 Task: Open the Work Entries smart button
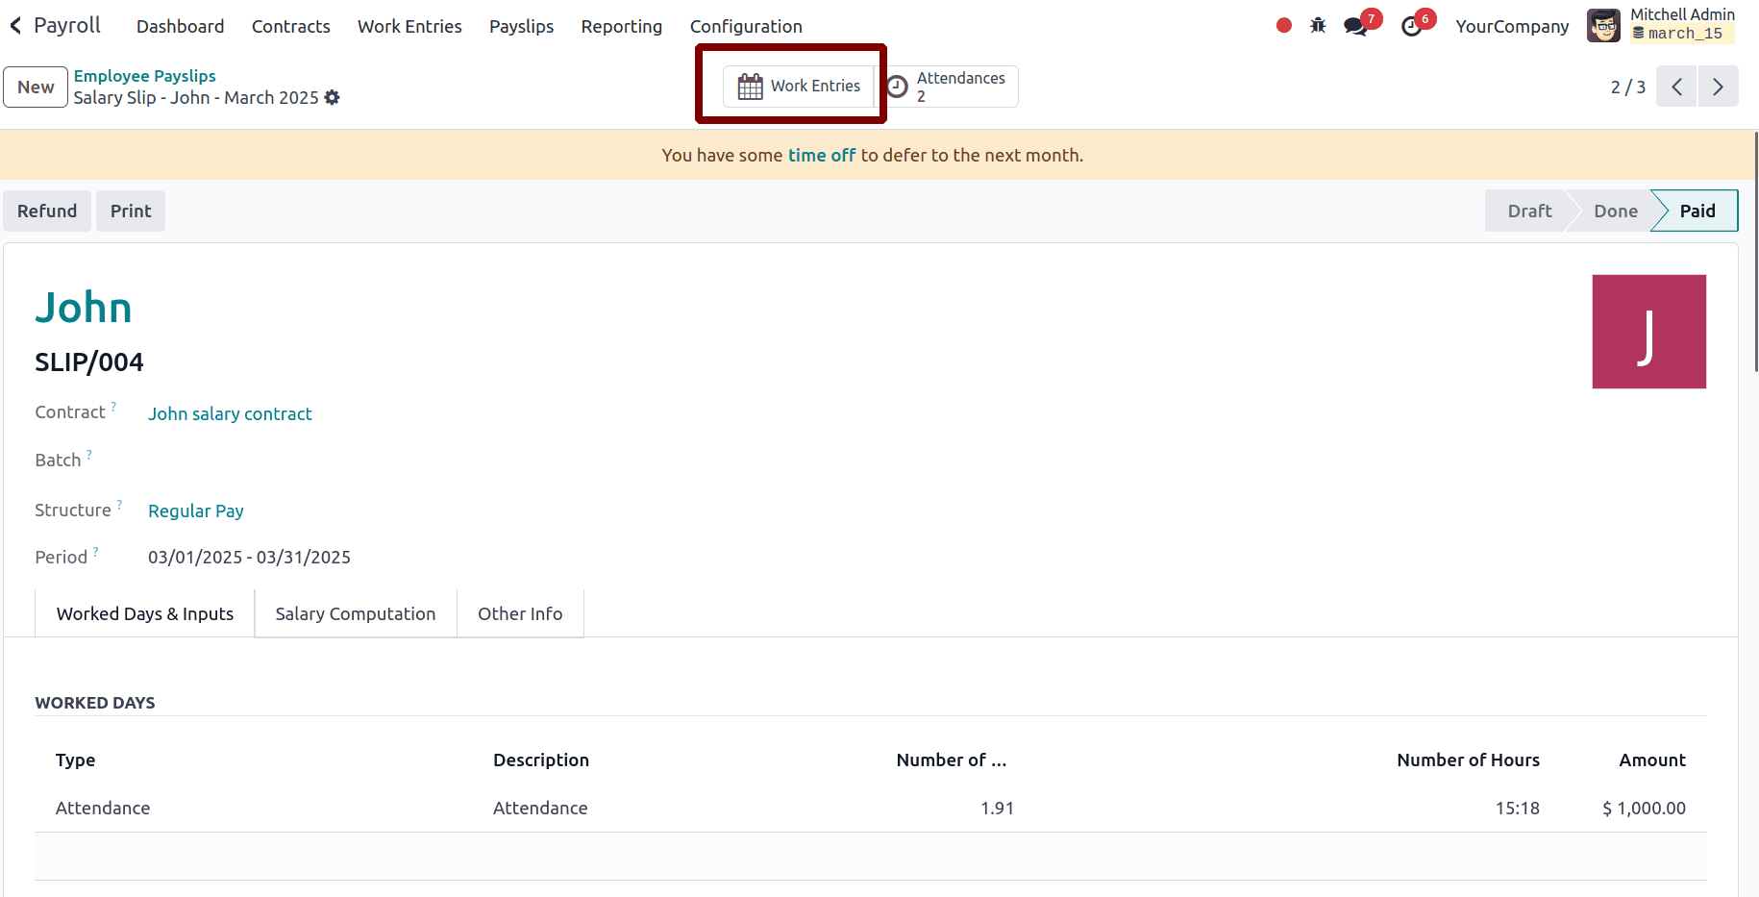click(799, 87)
